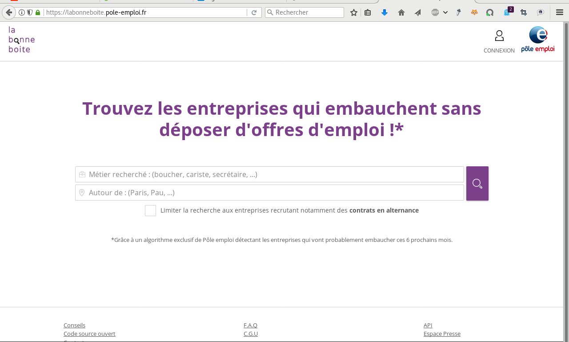
Task: Focus the Métier recherché input field
Action: (269, 174)
